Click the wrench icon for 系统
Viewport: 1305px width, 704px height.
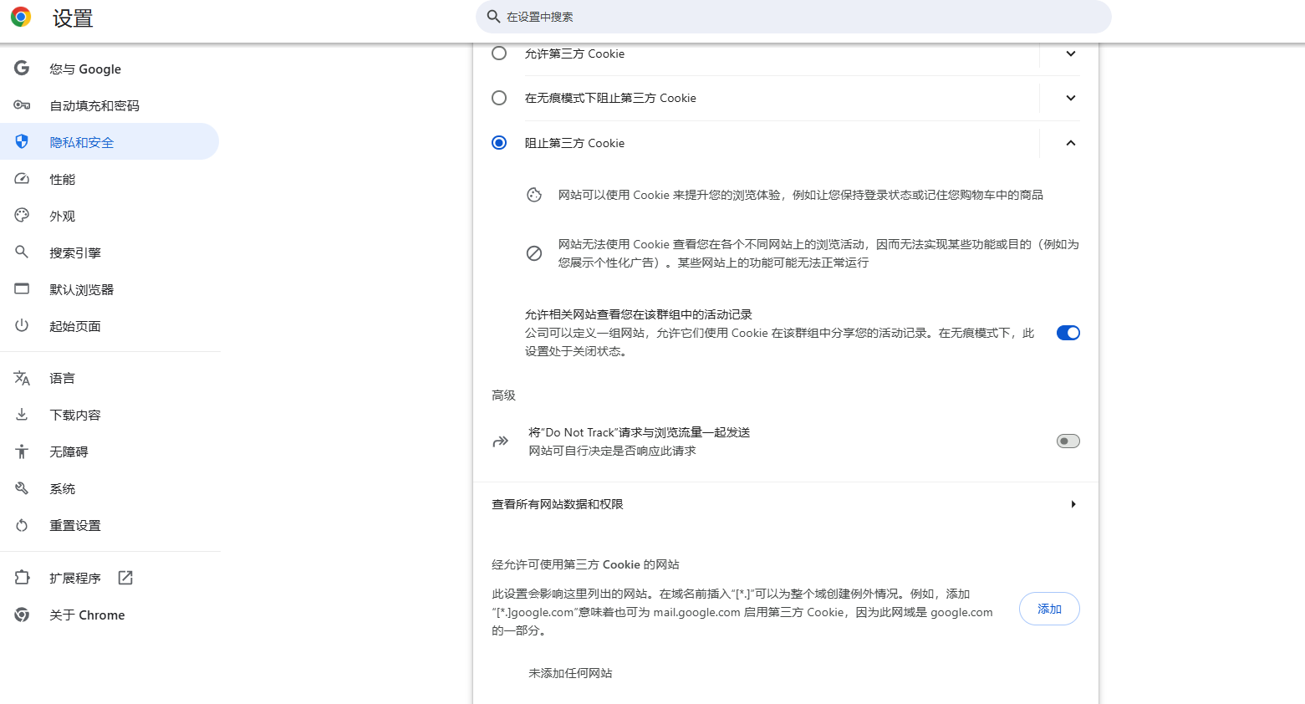[22, 488]
